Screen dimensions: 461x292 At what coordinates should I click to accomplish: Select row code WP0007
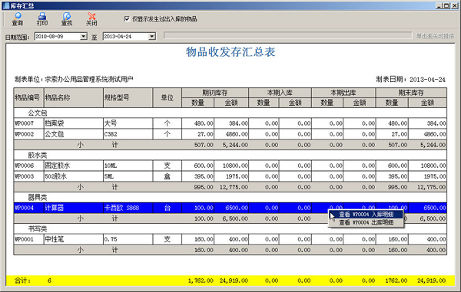(28, 123)
